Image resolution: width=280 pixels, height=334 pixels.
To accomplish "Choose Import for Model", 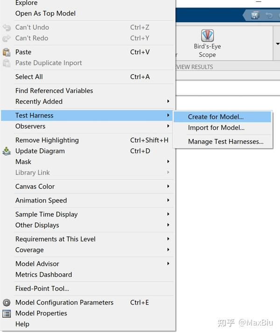I will 216,128.
